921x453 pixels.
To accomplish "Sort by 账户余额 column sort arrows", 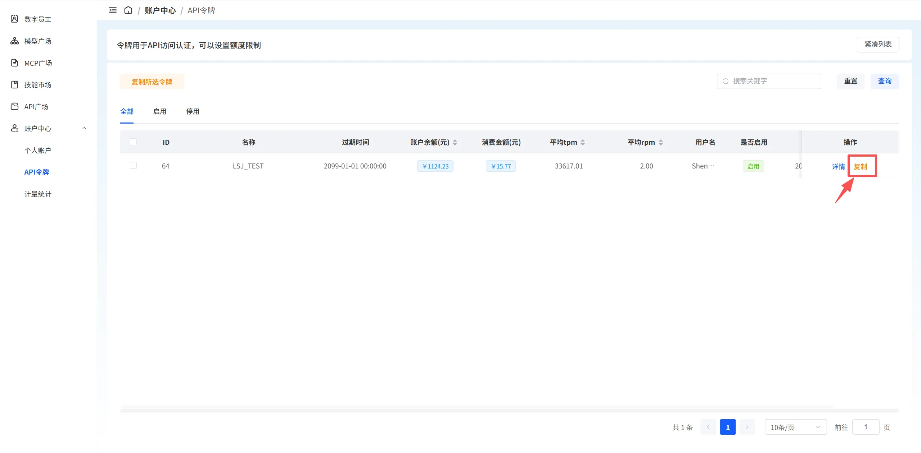I will coord(455,142).
